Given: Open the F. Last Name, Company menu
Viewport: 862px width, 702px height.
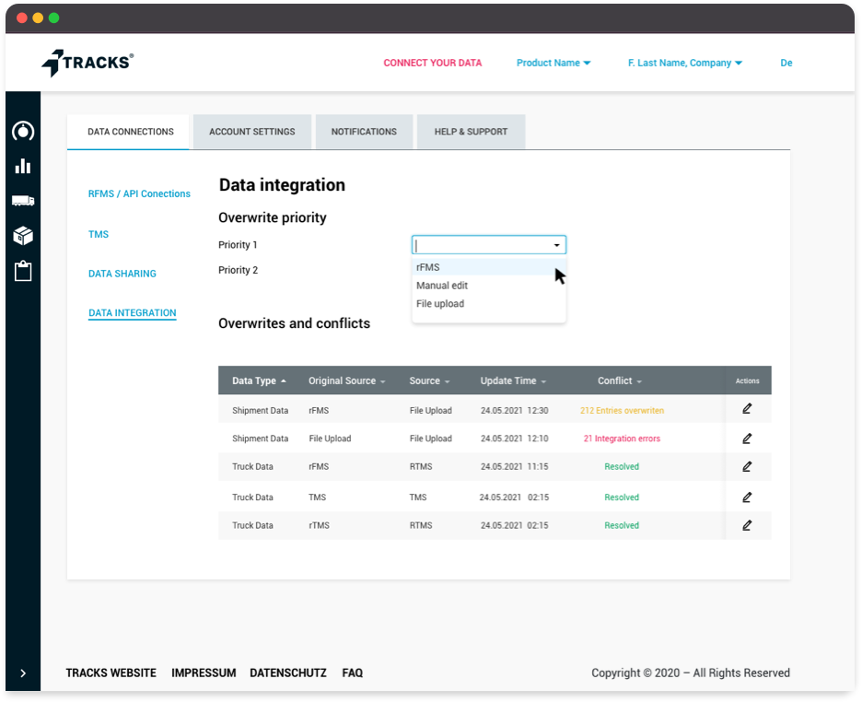Looking at the screenshot, I should tap(685, 63).
